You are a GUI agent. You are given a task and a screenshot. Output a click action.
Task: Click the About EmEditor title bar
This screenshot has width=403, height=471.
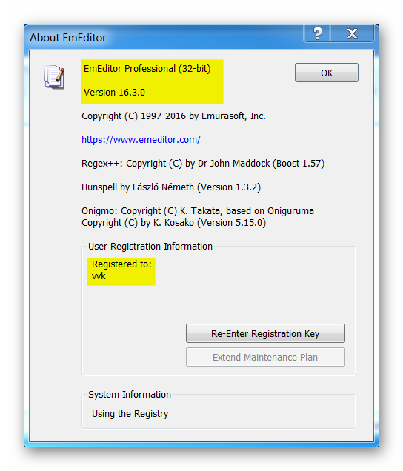[165, 38]
